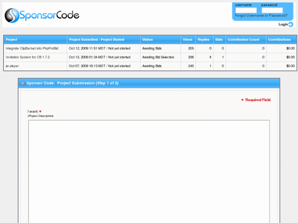
Task: Focus the username input field
Action: pyautogui.click(x=246, y=10)
